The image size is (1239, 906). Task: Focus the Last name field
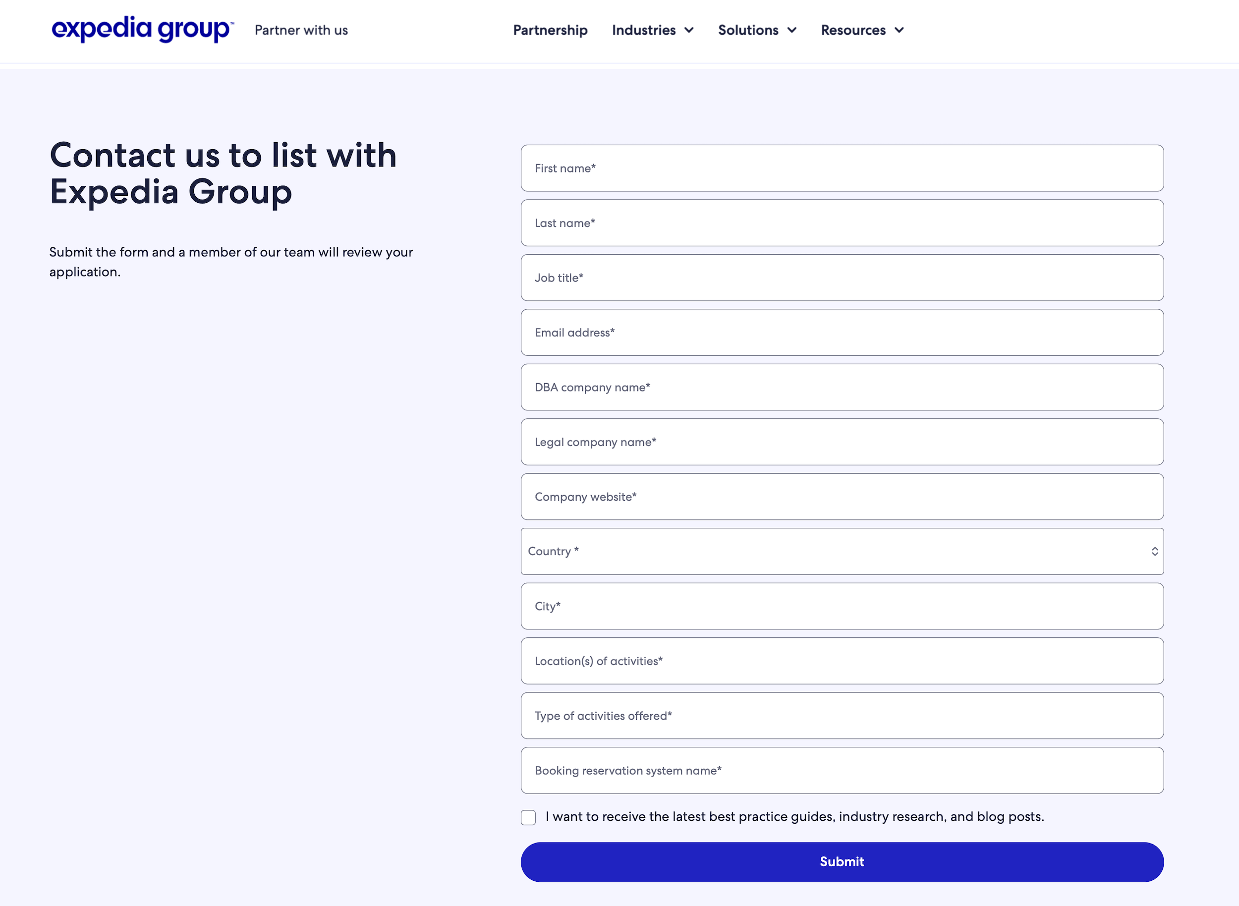842,223
